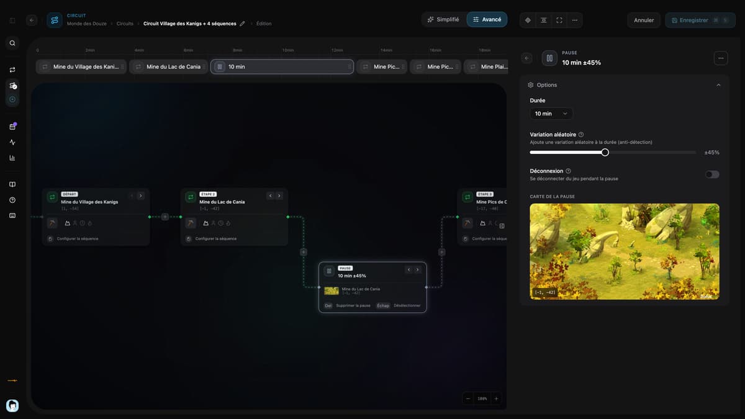Image resolution: width=745 pixels, height=419 pixels.
Task: Open more options in pause panel header
Action: click(721, 58)
